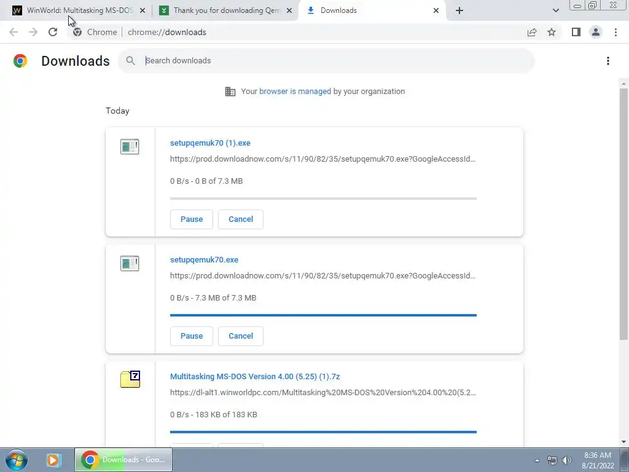Click the network tray icon

coord(552,460)
